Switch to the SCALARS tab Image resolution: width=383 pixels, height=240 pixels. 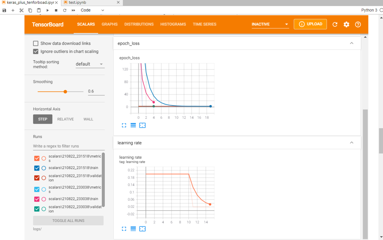point(86,24)
